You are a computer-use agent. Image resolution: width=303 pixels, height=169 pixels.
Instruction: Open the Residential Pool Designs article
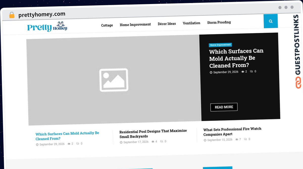[x=153, y=133]
